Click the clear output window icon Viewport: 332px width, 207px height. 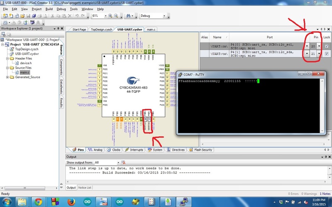pos(123,162)
